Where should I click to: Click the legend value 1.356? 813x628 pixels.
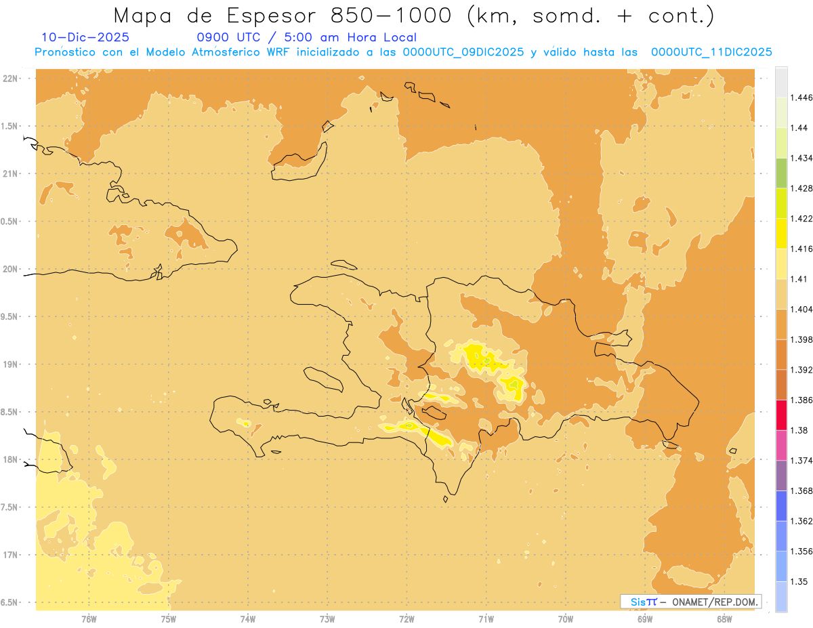point(802,551)
